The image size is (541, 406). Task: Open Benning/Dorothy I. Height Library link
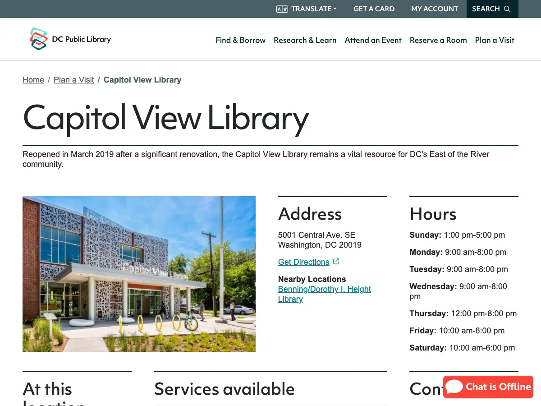coord(325,294)
